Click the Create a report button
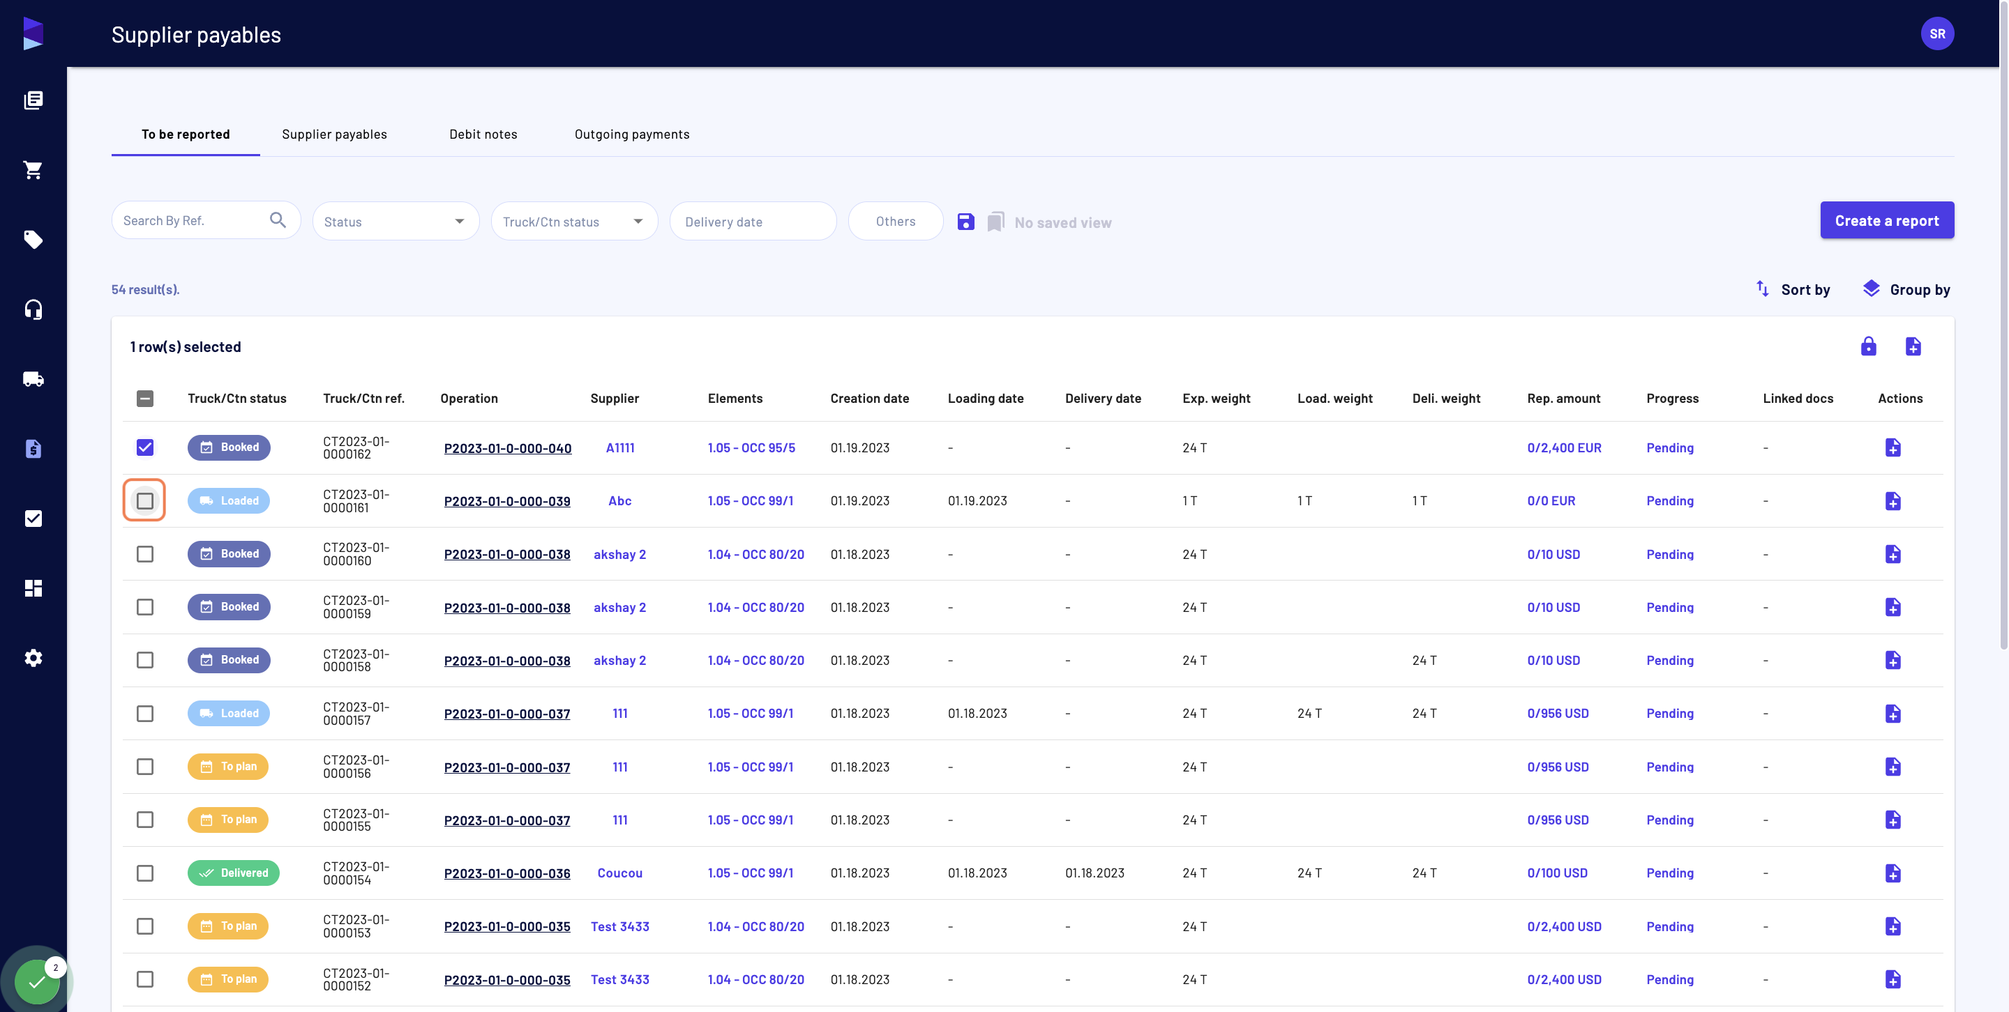Screen dimensions: 2009x1012 (1888, 220)
